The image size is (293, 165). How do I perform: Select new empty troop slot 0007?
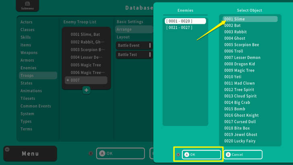click(86, 80)
